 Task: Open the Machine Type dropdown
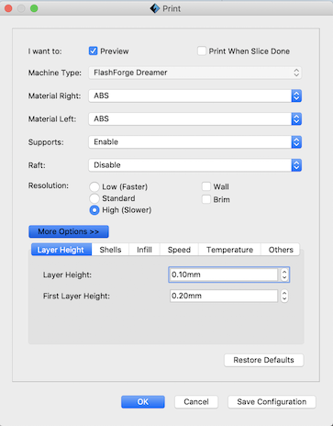click(195, 73)
